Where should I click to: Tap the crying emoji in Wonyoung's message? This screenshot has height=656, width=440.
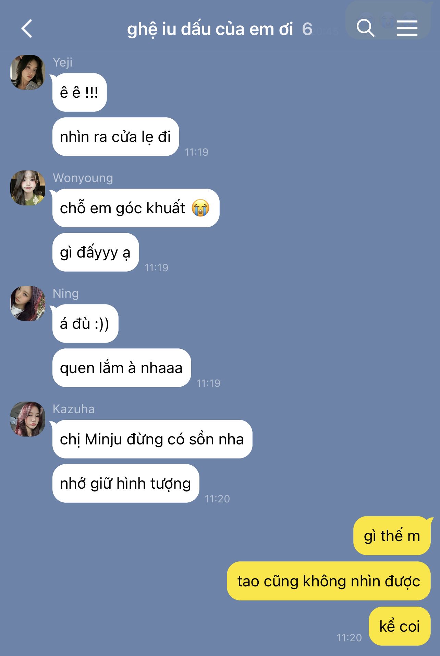point(200,208)
